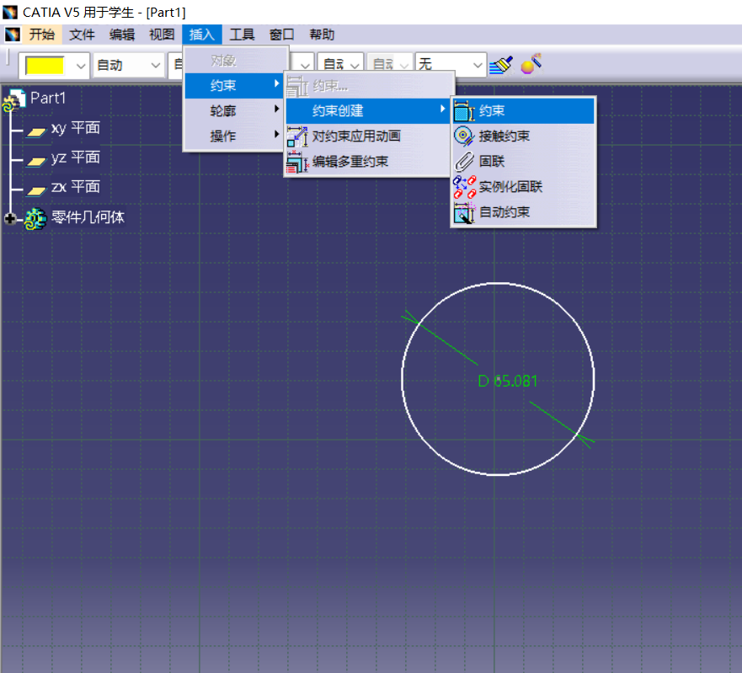The image size is (742, 673).
Task: Click the yz plane icon
Action: pos(36,161)
